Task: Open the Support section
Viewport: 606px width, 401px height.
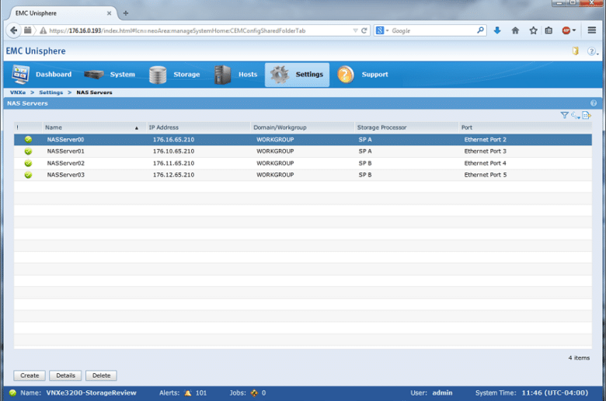Action: tap(363, 75)
